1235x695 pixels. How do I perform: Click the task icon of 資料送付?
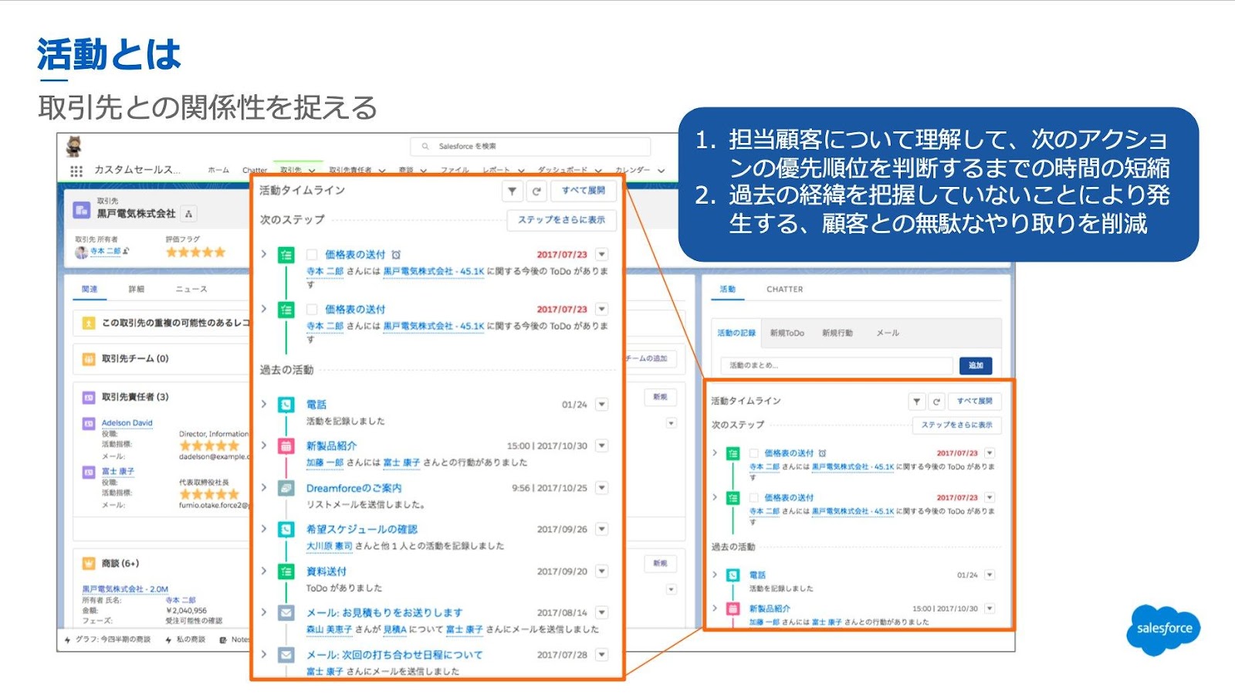pyautogui.click(x=286, y=571)
